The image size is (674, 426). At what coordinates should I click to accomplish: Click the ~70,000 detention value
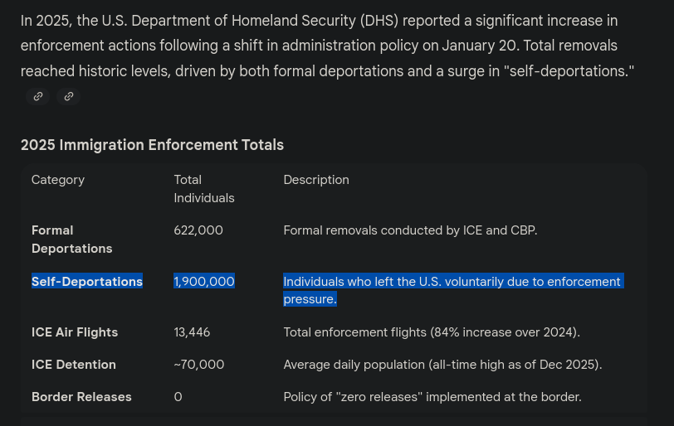pyautogui.click(x=199, y=365)
